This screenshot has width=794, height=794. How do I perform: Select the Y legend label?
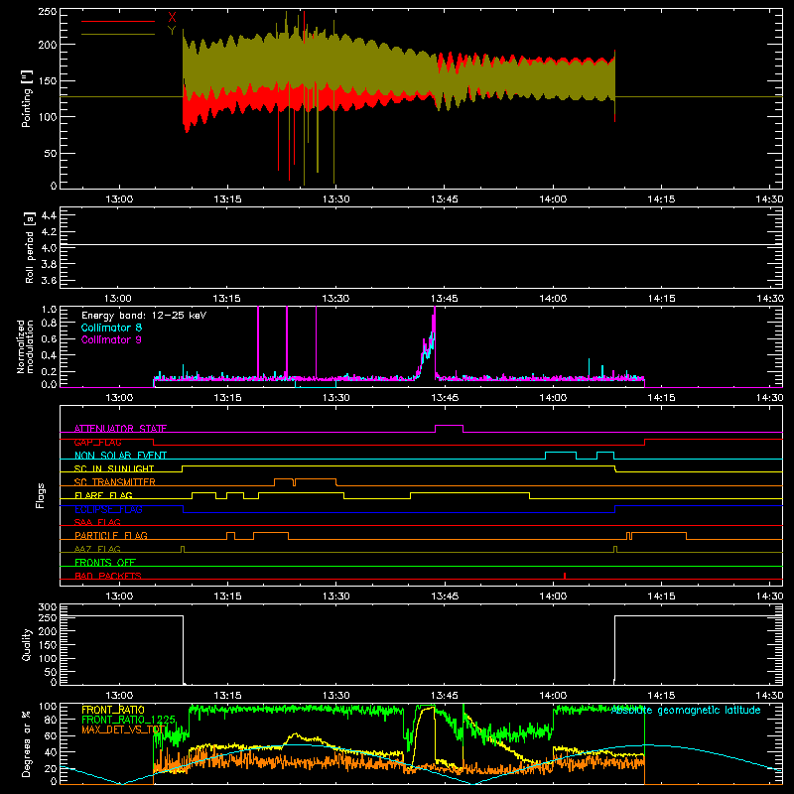click(x=172, y=31)
